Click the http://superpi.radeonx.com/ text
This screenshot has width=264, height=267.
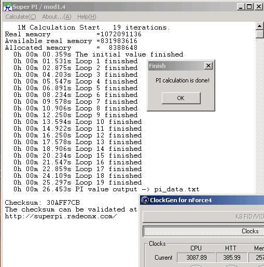coord(61,216)
